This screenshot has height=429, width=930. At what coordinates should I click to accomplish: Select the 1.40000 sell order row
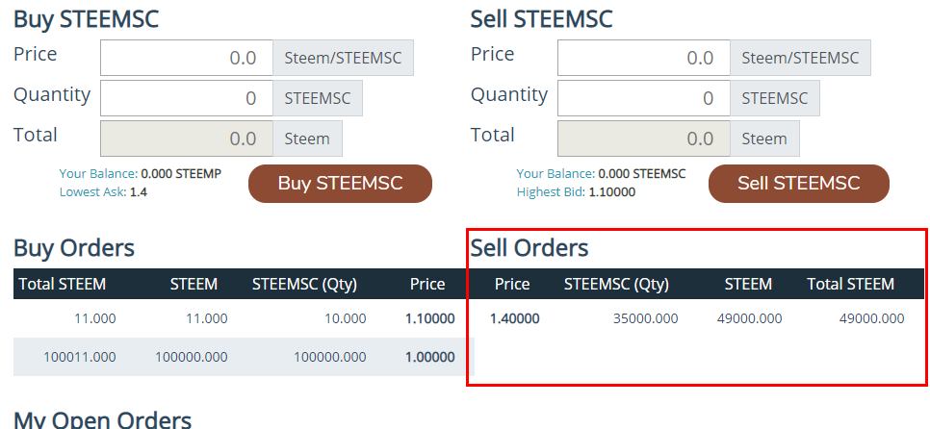coord(697,318)
